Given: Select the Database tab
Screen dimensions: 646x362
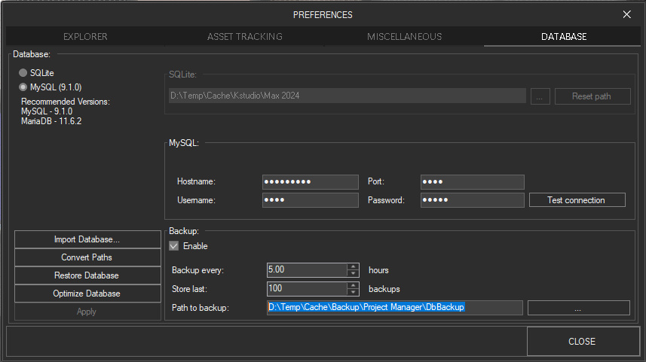Looking at the screenshot, I should (564, 37).
